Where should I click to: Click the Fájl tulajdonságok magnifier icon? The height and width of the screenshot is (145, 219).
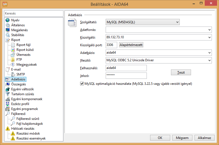pyautogui.click(x=13, y=124)
